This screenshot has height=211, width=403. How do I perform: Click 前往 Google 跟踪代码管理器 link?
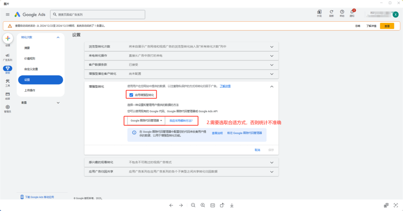point(244,133)
